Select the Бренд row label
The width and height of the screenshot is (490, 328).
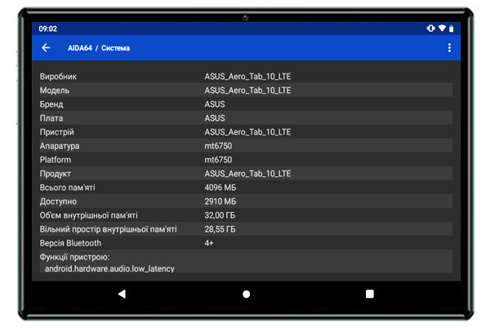pyautogui.click(x=51, y=104)
